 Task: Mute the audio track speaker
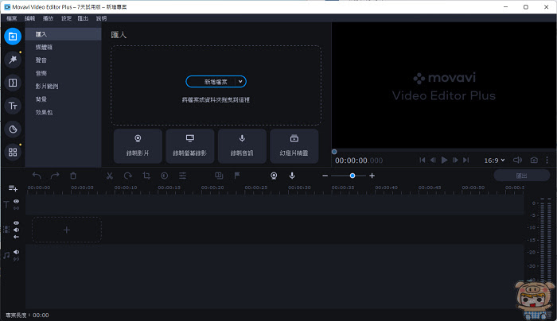click(17, 252)
